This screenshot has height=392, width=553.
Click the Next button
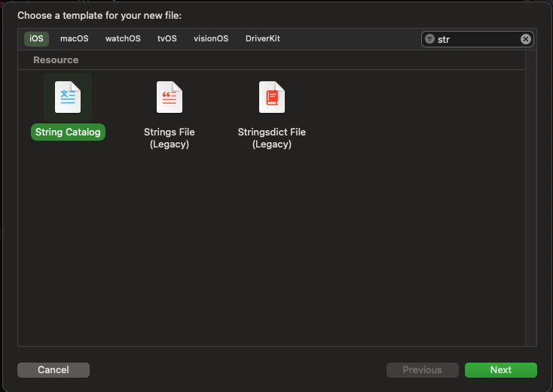click(501, 370)
